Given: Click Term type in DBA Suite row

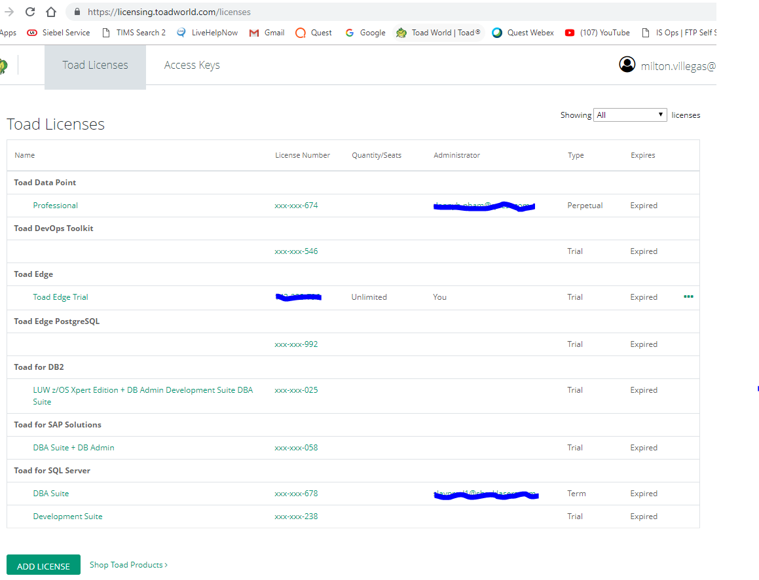Looking at the screenshot, I should 576,494.
